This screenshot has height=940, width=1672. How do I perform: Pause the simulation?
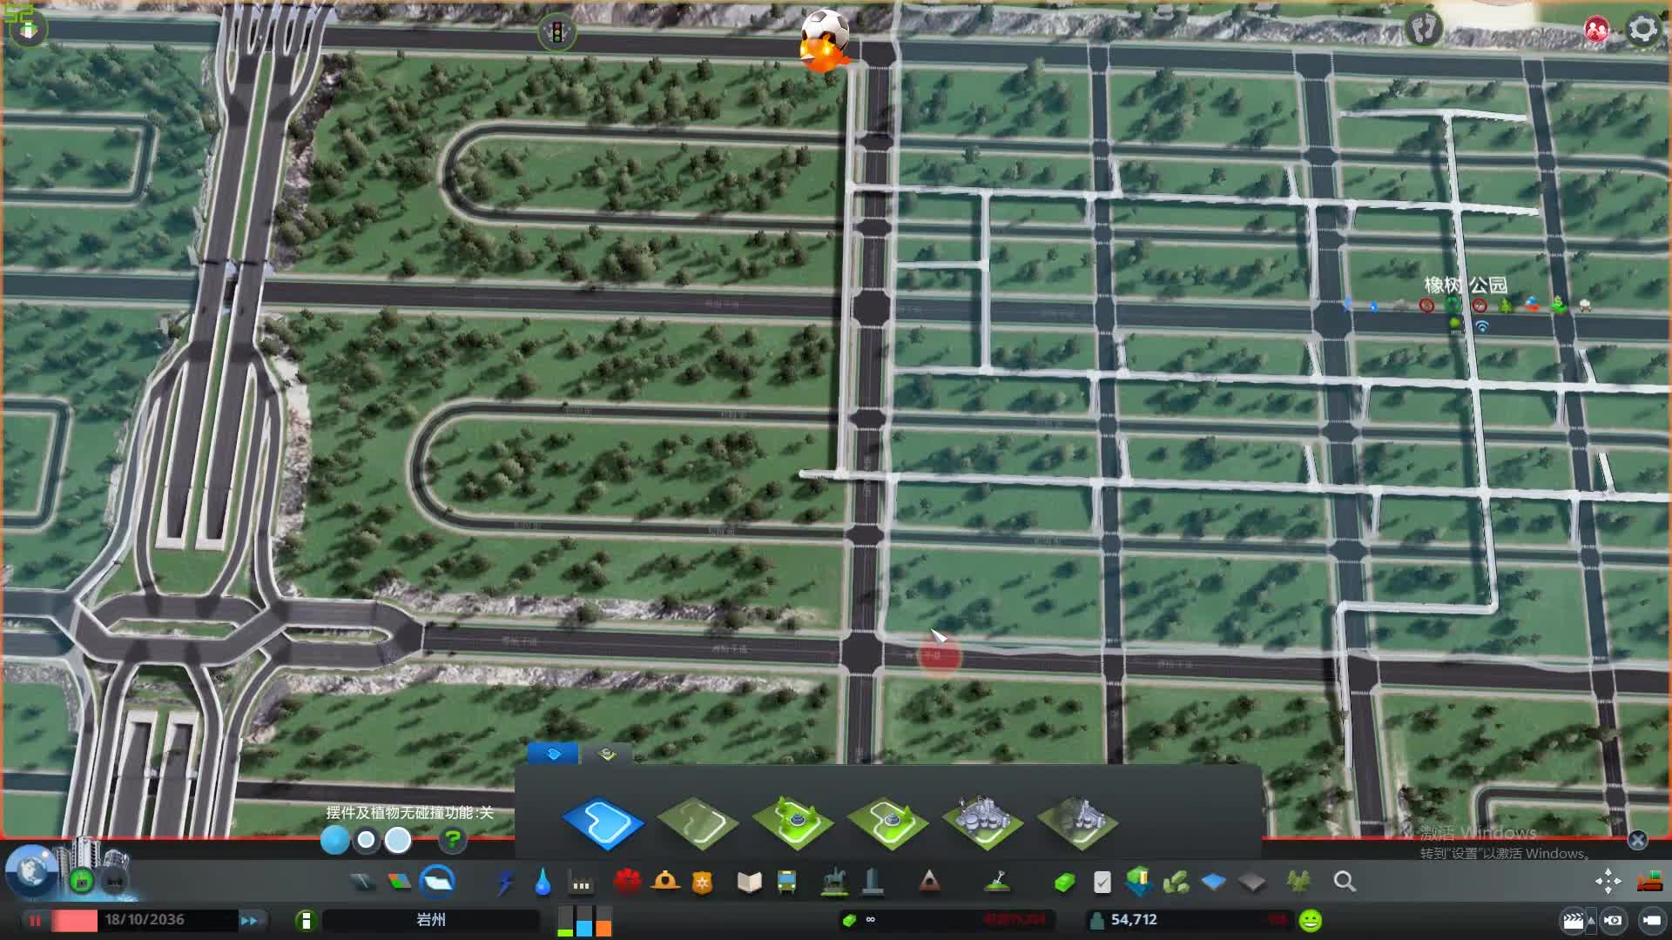(x=36, y=920)
